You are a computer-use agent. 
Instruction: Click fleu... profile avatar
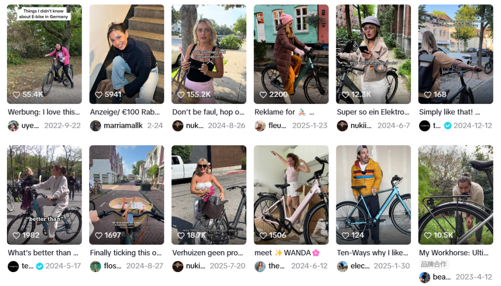[x=260, y=126]
